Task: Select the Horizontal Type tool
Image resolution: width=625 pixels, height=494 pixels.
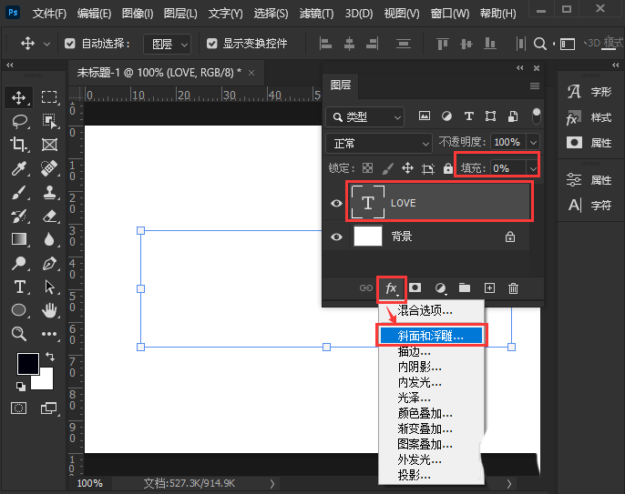Action: (x=19, y=287)
